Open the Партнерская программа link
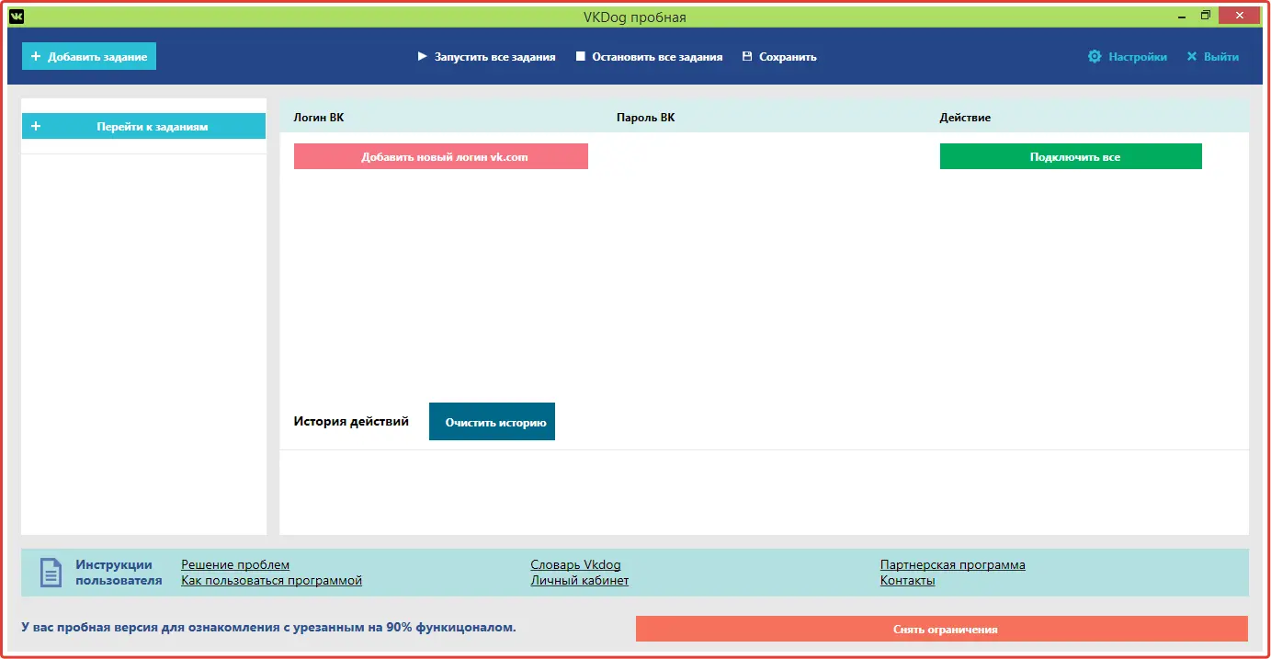The width and height of the screenshot is (1271, 659). 953,565
